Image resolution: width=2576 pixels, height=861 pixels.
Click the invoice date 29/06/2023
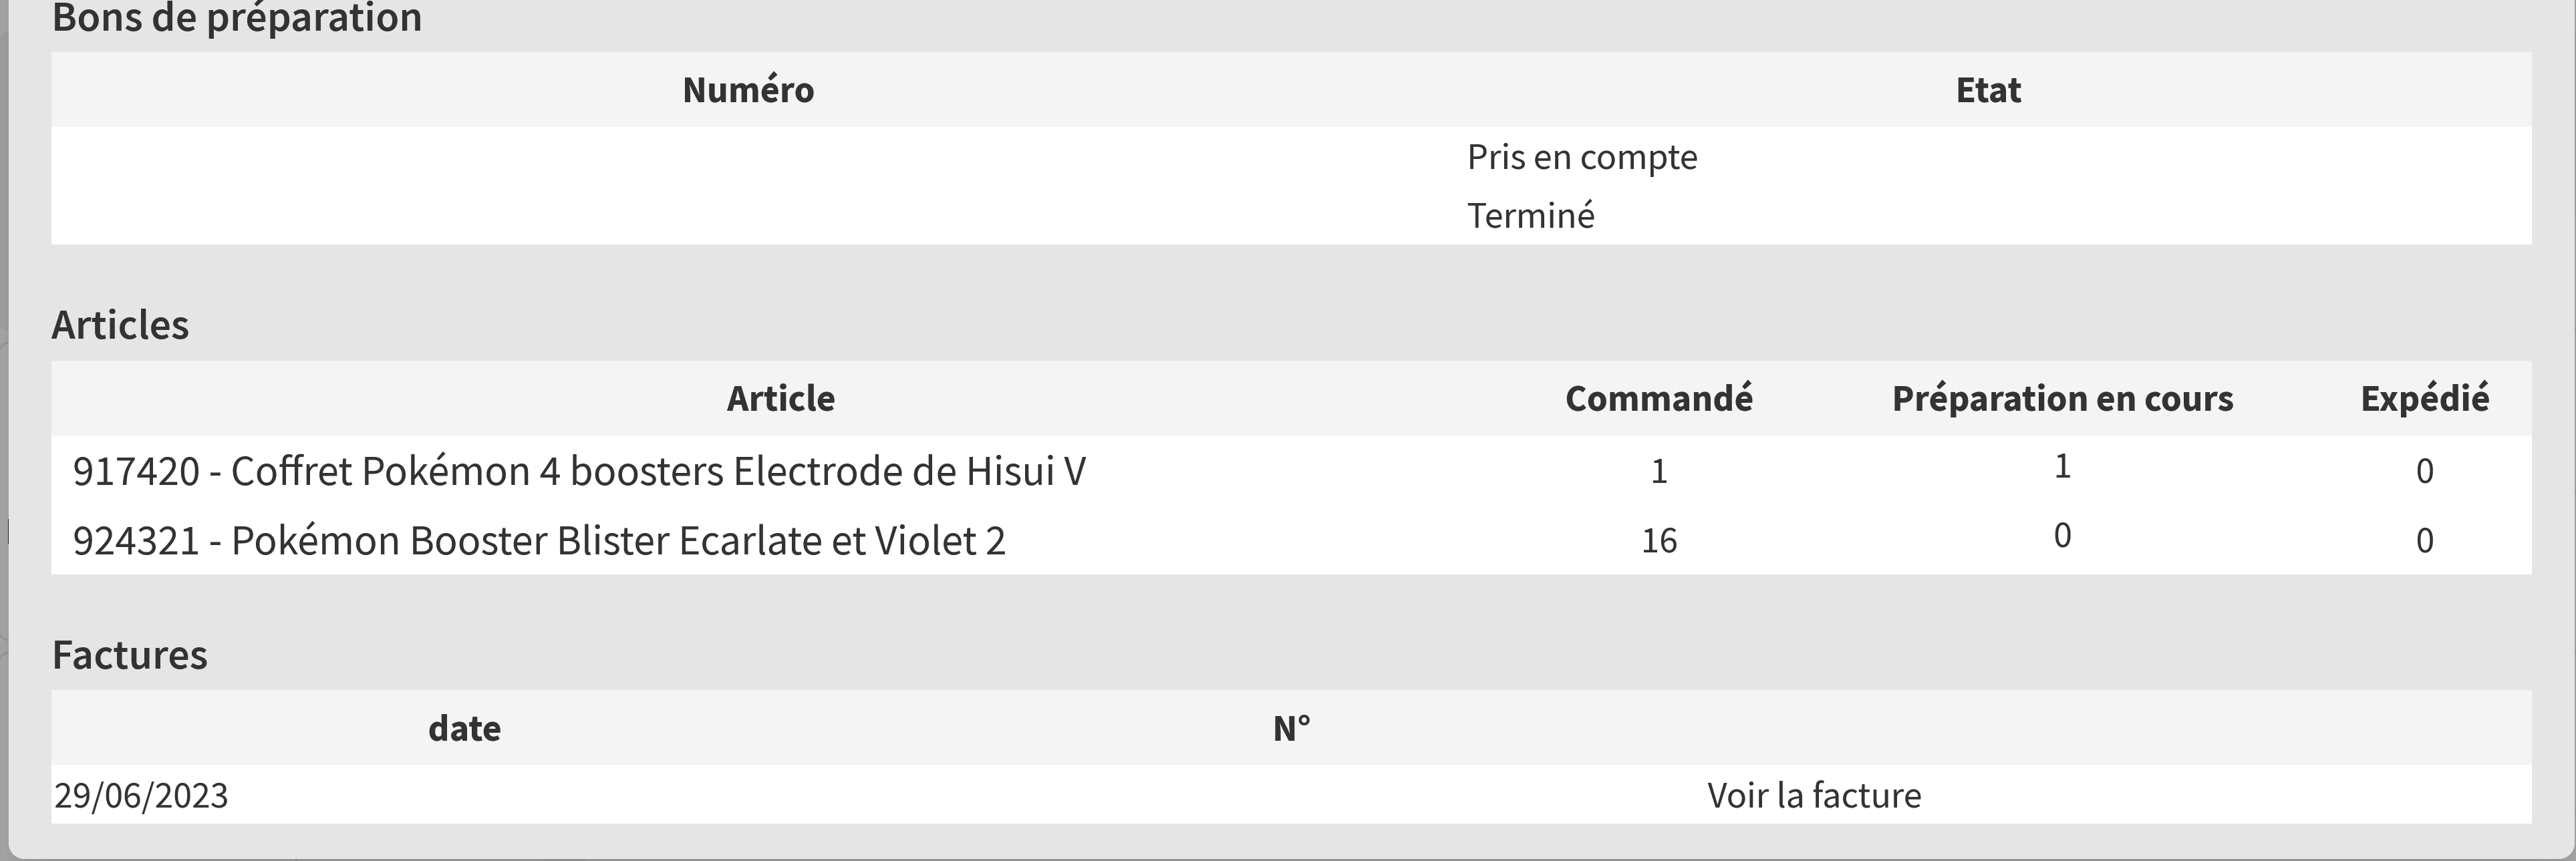coord(141,795)
